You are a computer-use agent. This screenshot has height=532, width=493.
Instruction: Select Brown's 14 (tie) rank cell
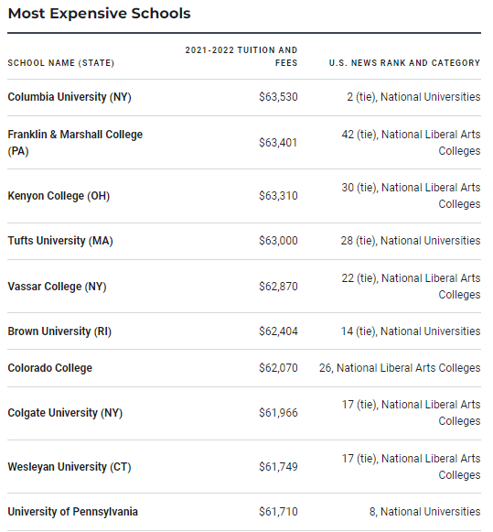tap(411, 331)
